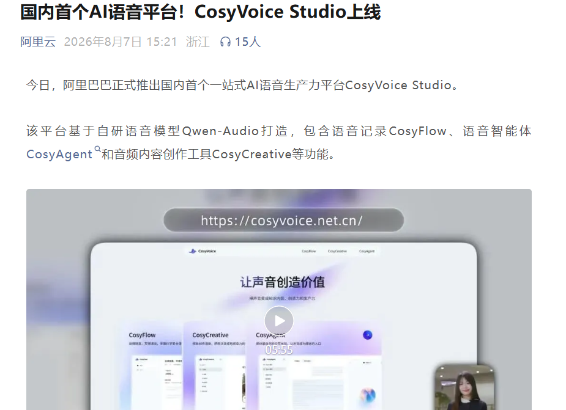The width and height of the screenshot is (566, 410).
Task: Click the search icon after CosyAgent
Action: tap(97, 149)
